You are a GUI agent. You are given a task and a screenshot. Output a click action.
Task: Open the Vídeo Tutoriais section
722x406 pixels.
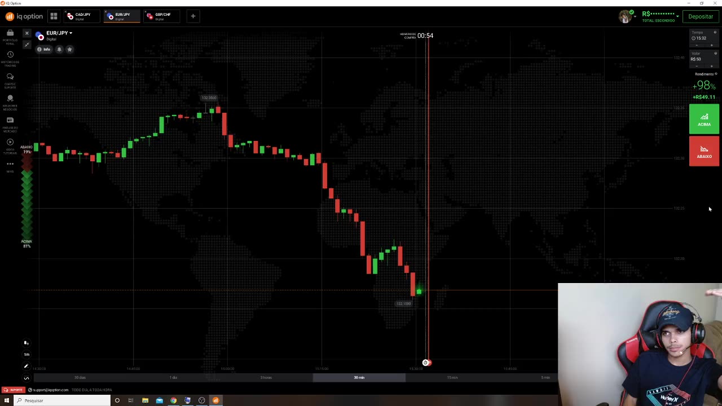coord(10,146)
